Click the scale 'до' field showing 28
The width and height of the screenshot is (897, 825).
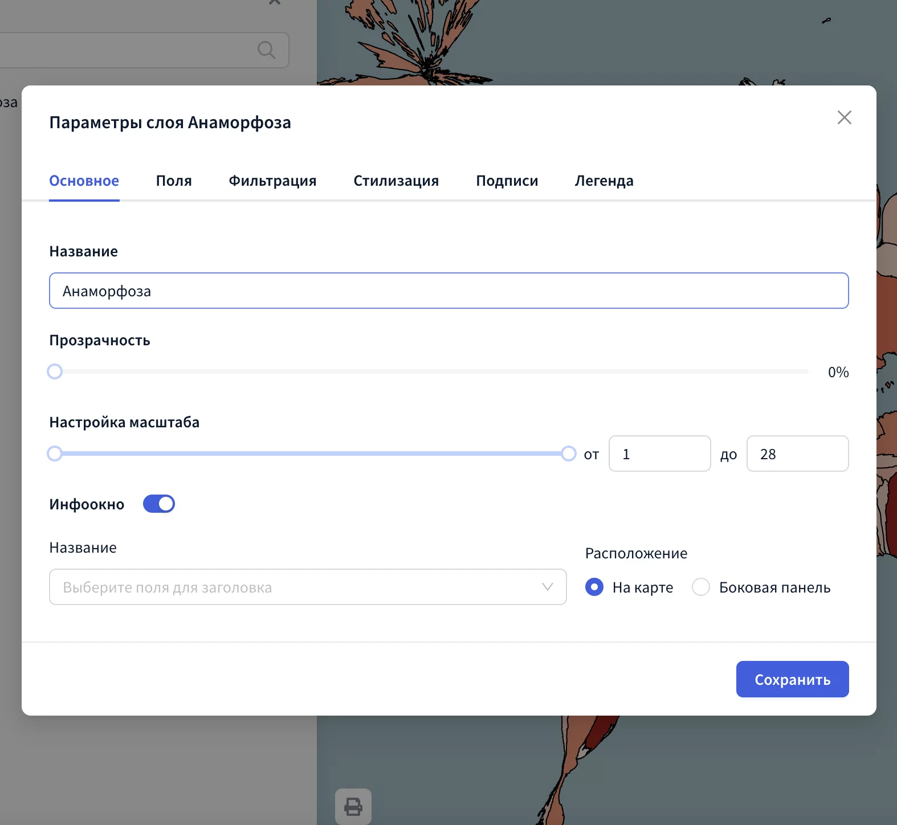[797, 454]
